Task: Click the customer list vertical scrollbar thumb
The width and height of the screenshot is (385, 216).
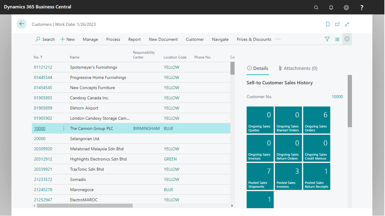Action: pyautogui.click(x=233, y=68)
